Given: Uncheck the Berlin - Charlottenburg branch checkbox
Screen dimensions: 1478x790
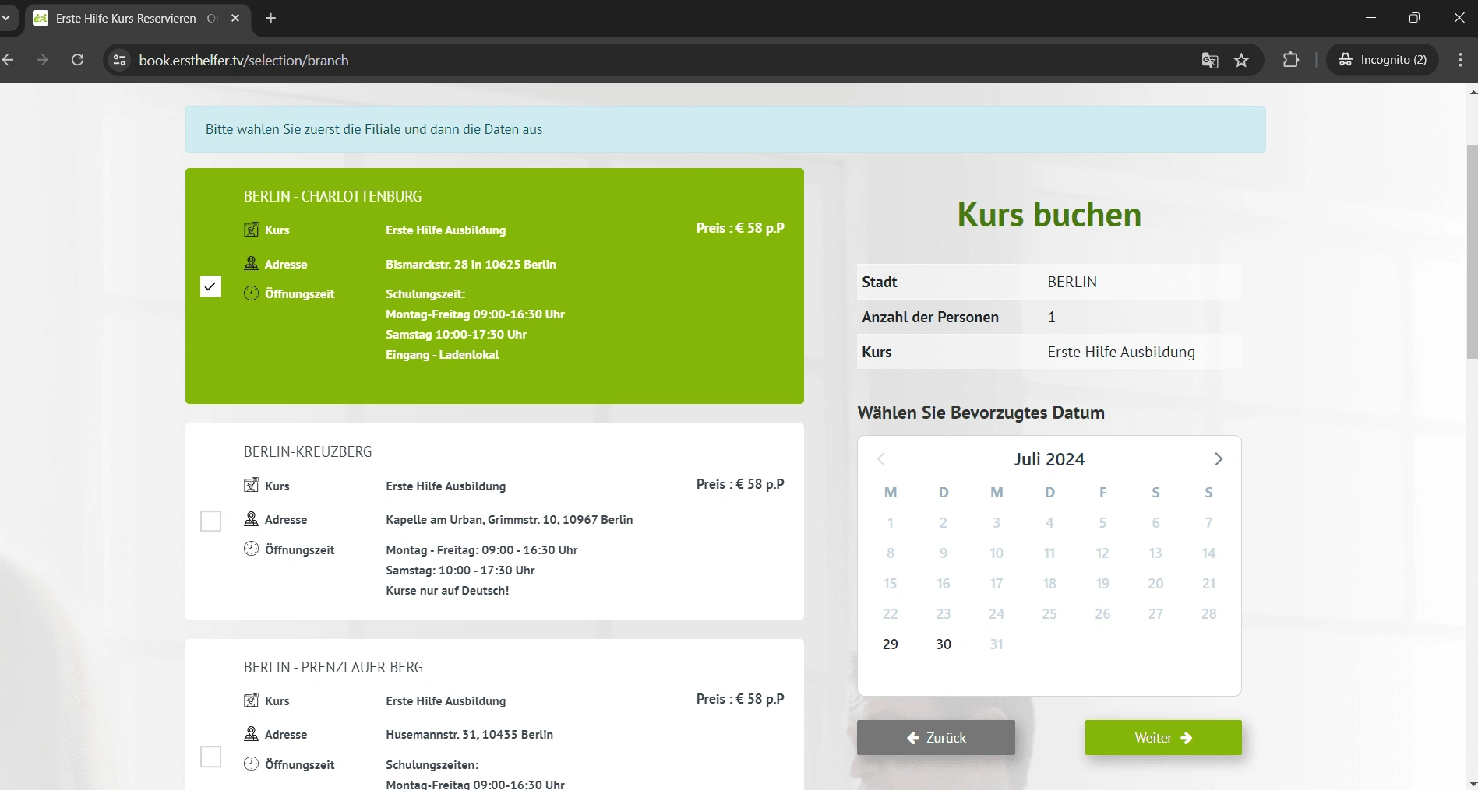Looking at the screenshot, I should coord(210,286).
